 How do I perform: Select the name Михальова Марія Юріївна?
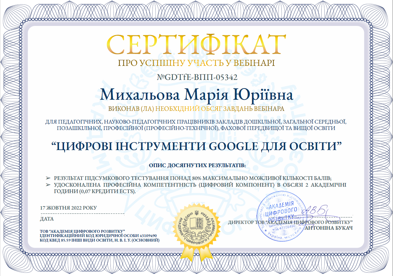pyautogui.click(x=196, y=94)
